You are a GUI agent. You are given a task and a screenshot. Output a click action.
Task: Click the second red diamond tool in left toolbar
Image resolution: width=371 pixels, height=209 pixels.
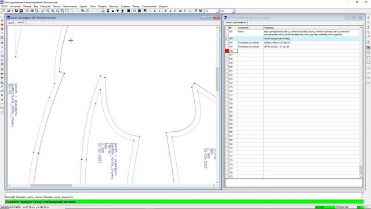click(2, 29)
